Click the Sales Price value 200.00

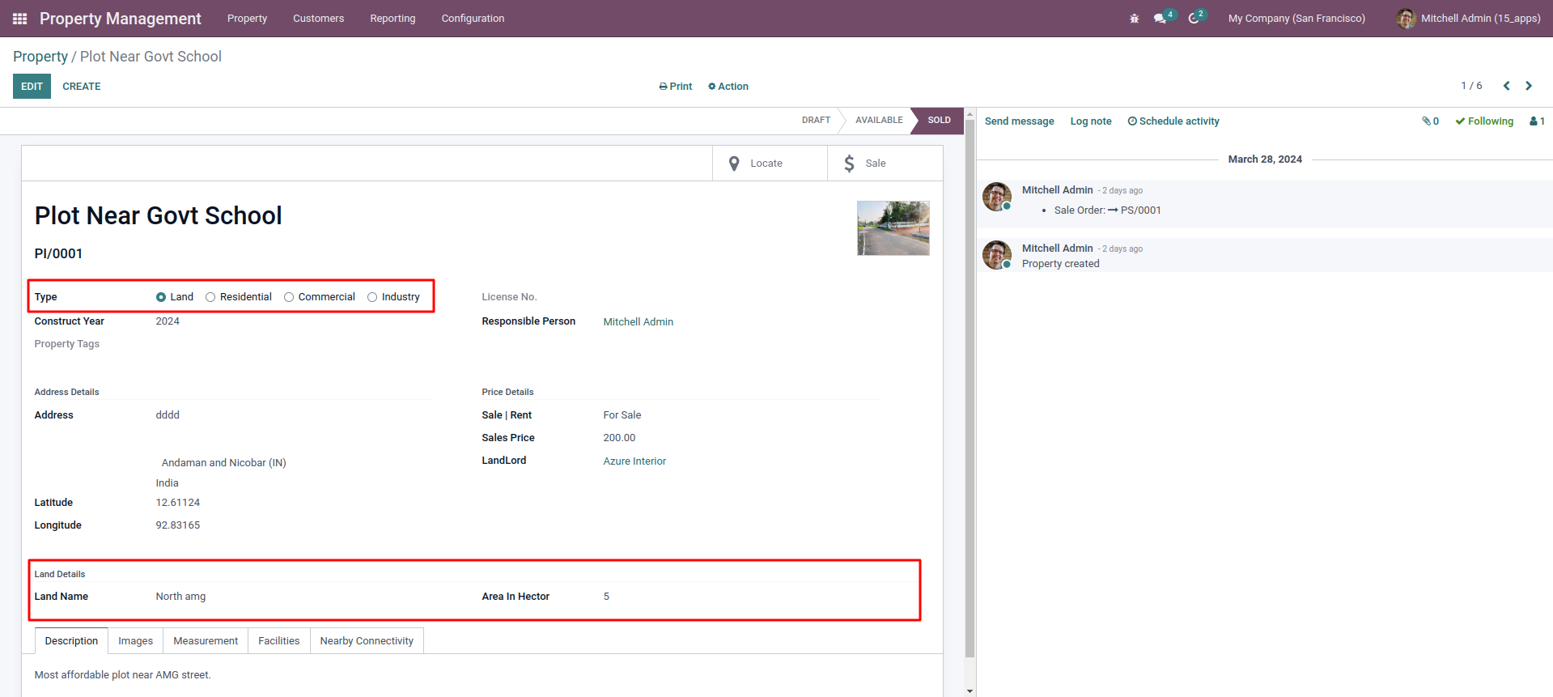[619, 438]
